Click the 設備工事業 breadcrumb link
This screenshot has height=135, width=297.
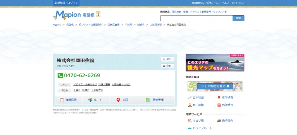[114, 24]
